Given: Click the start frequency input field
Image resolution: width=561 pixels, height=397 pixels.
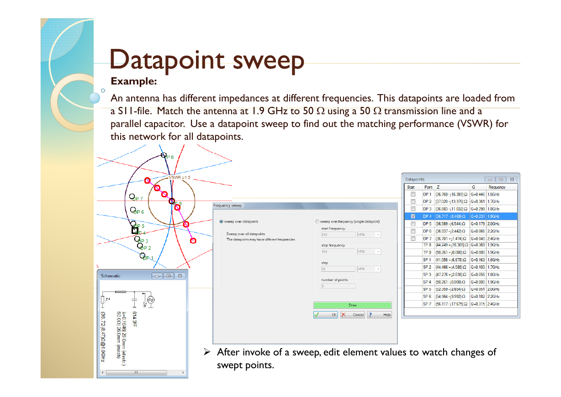Looking at the screenshot, I should (338, 235).
